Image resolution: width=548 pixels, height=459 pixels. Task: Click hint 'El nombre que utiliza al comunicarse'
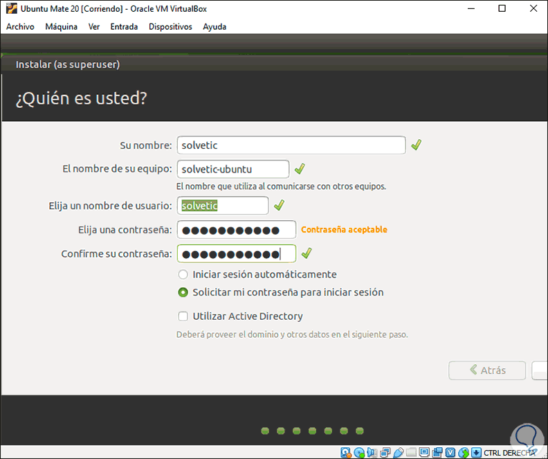(281, 186)
